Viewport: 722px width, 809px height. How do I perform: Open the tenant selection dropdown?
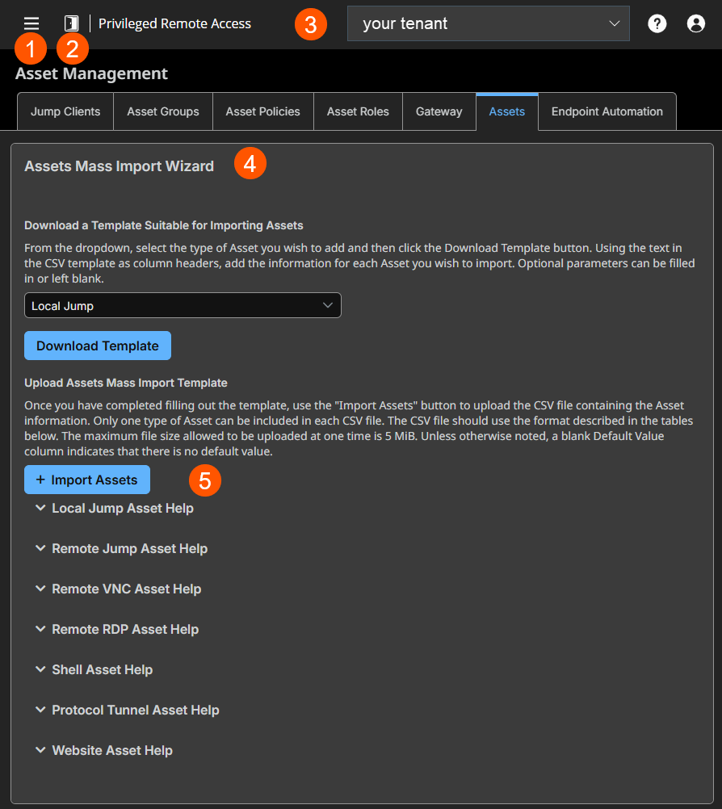click(x=488, y=23)
